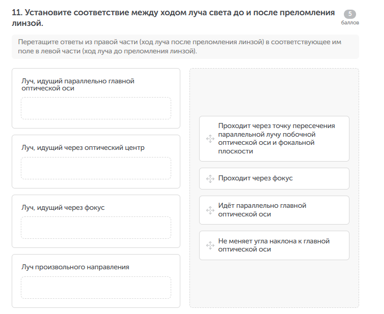Image resolution: width=384 pixels, height=314 pixels.
Task: Click the label 'Луч, идущий через оптический центр'
Action: [83, 148]
